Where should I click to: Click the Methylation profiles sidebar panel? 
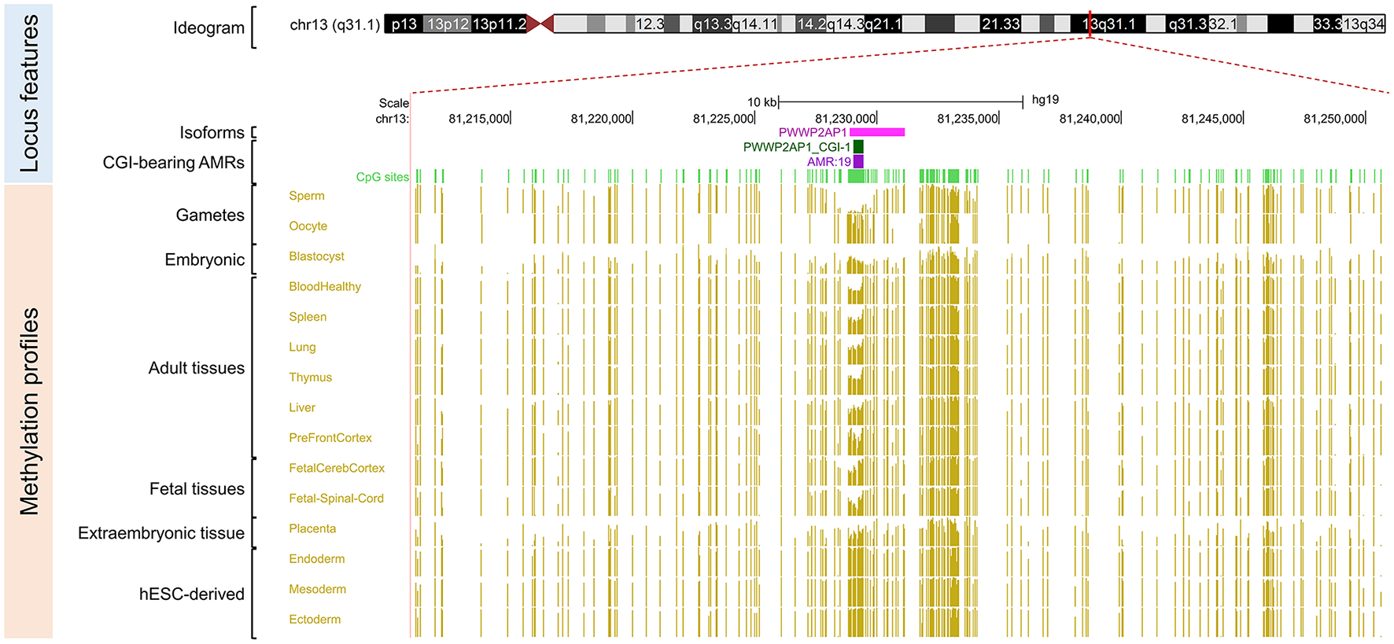[x=28, y=411]
